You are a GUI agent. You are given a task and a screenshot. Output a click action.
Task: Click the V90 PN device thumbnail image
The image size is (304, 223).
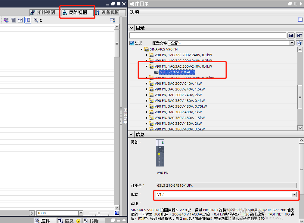coord(160,153)
